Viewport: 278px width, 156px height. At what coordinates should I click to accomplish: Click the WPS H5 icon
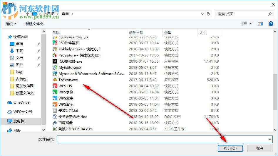pos(55,86)
